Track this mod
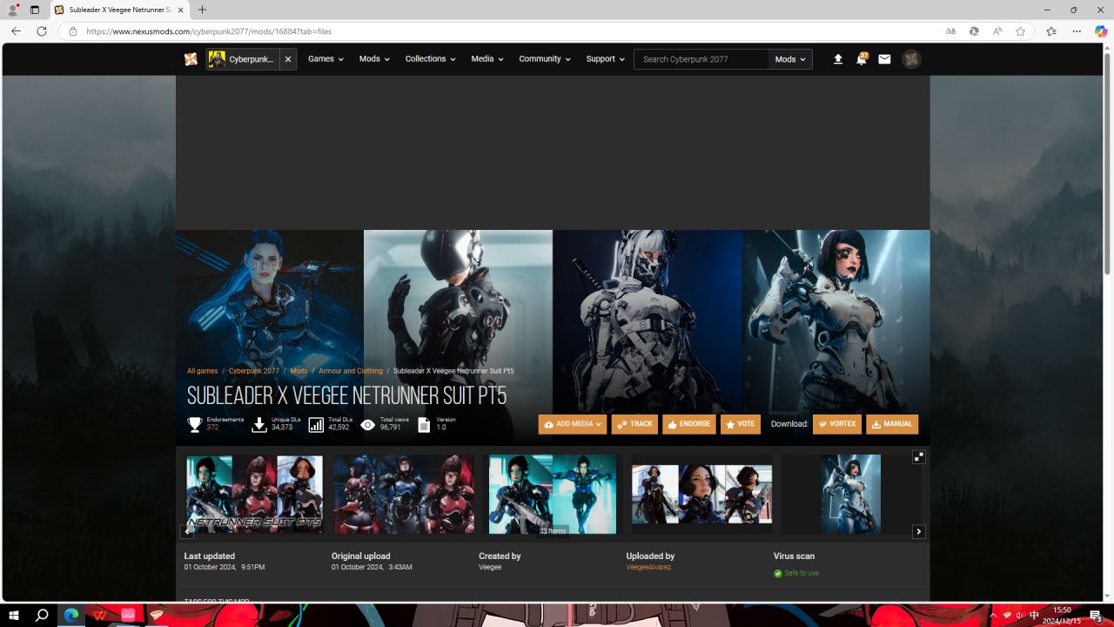1114x627 pixels. 634,424
